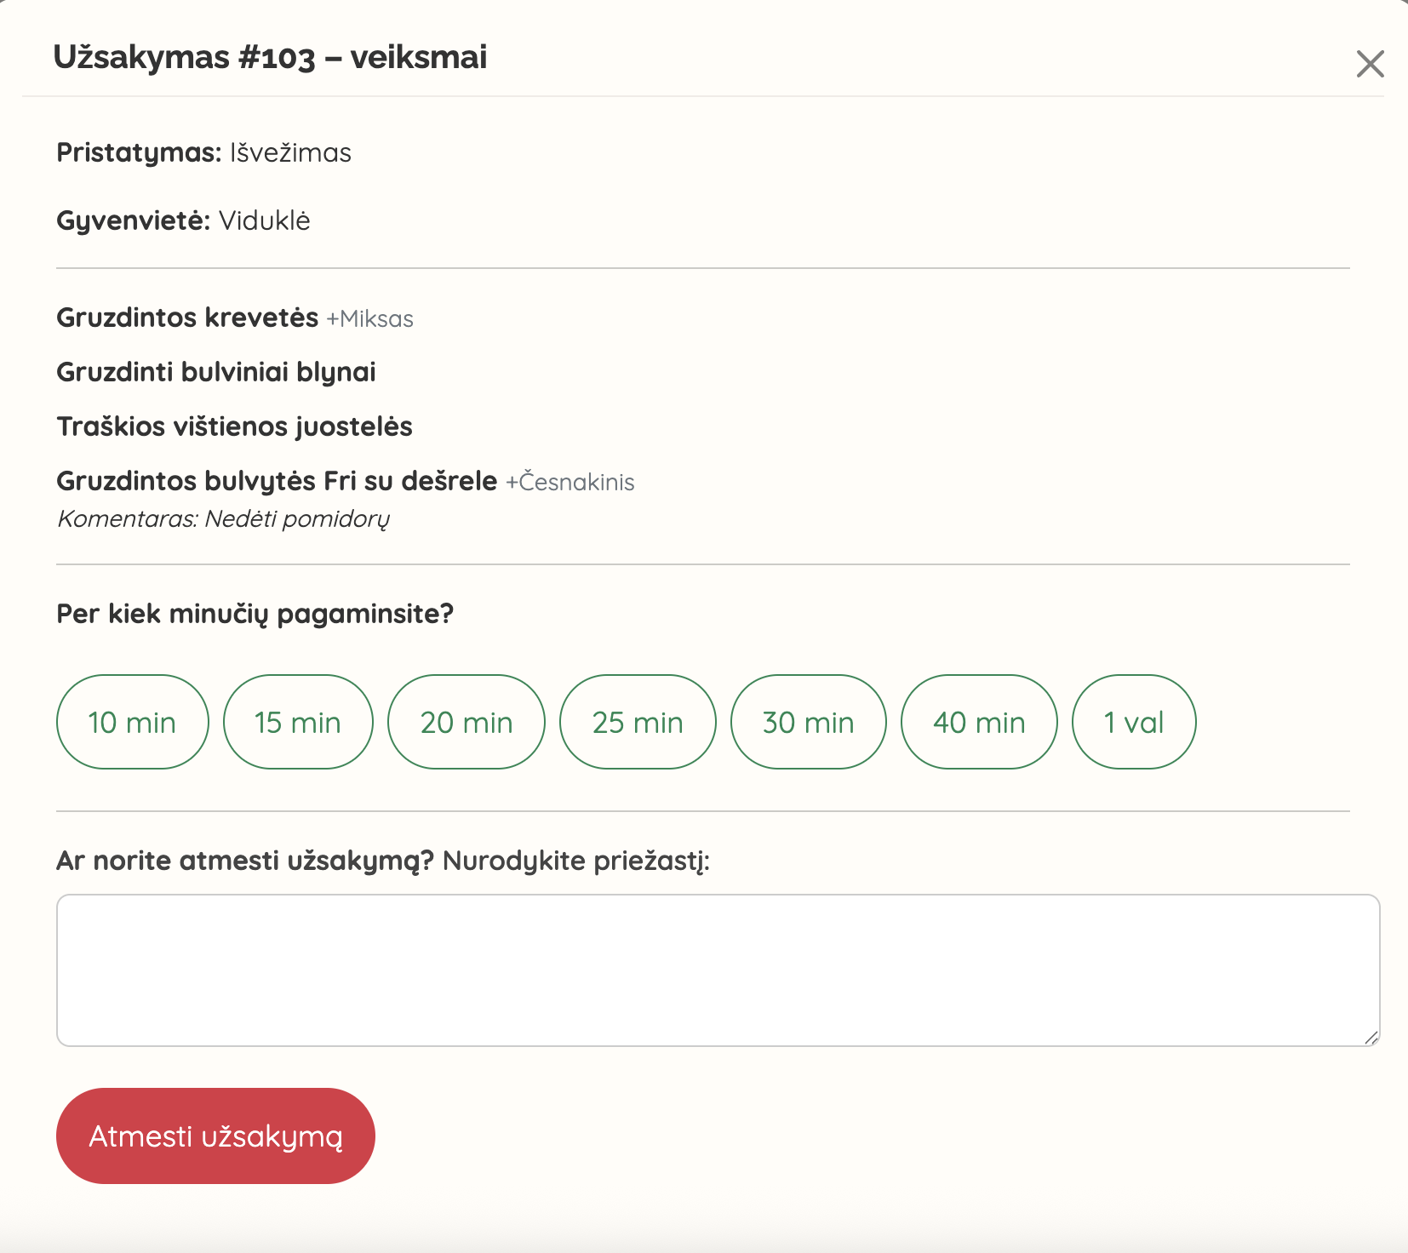Click the Gruzdinti bulviniai blynai item

216,372
